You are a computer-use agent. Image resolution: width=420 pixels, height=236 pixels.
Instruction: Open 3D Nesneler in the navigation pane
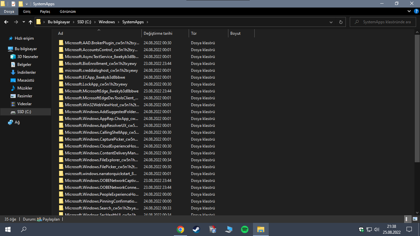coord(28,57)
